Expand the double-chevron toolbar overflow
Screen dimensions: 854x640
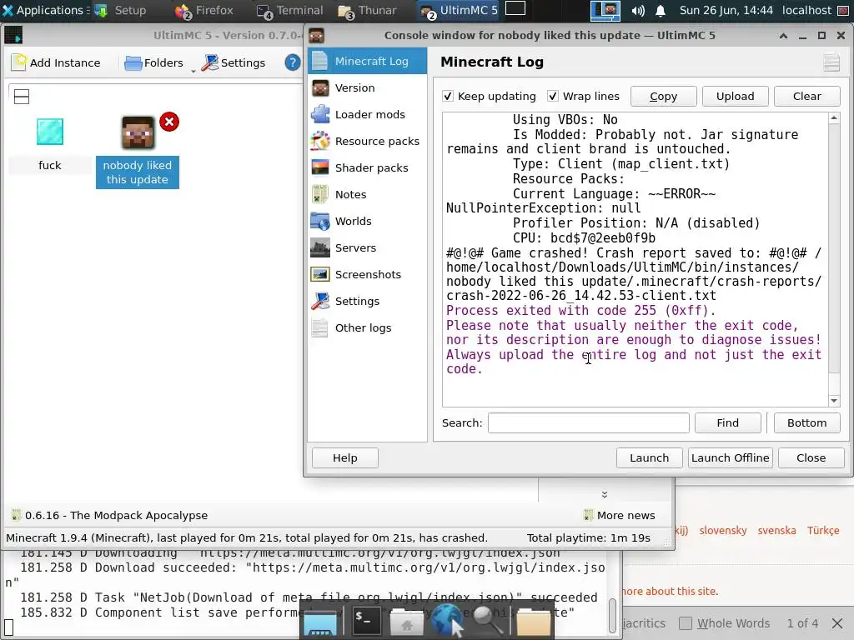pyautogui.click(x=605, y=495)
